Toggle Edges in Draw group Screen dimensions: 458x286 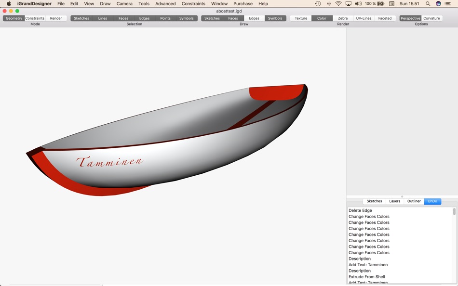[254, 18]
